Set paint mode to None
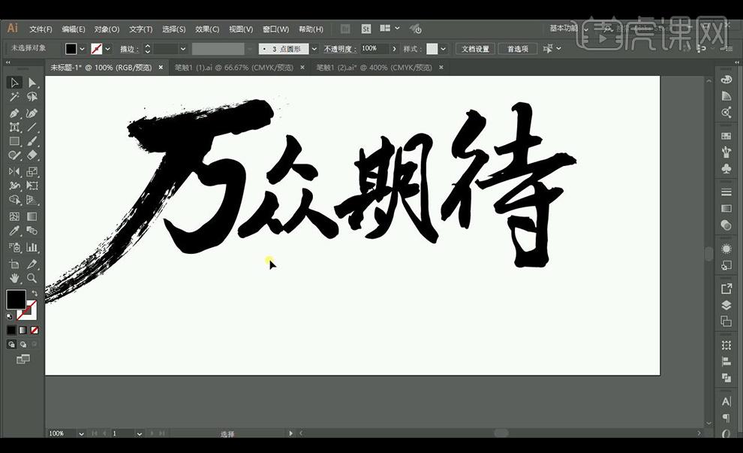 coord(34,330)
